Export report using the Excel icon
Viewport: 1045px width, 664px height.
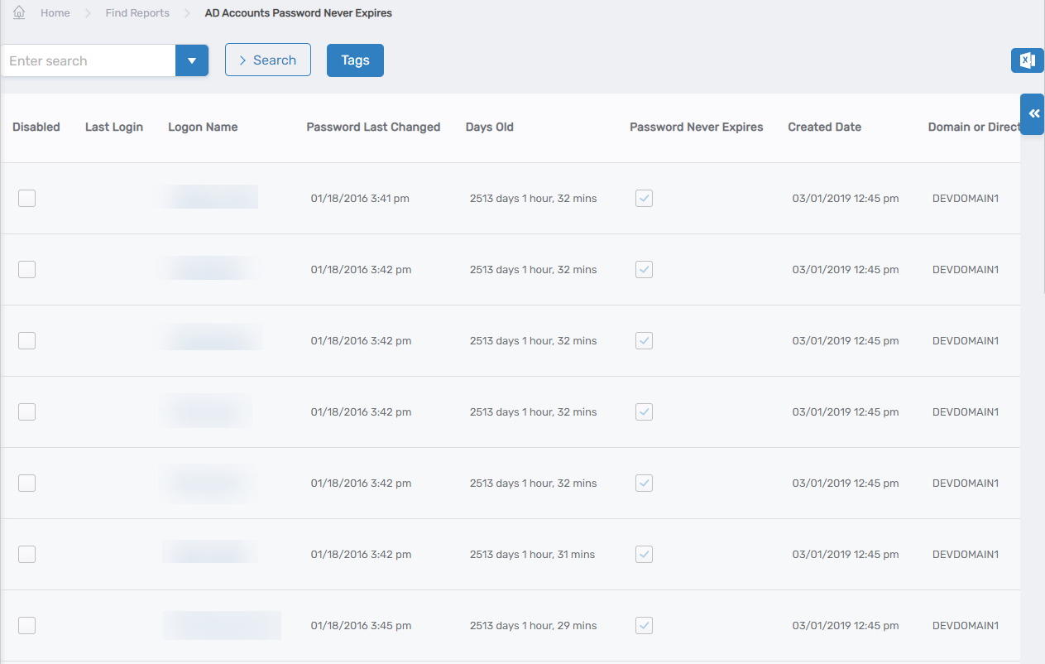pos(1027,60)
